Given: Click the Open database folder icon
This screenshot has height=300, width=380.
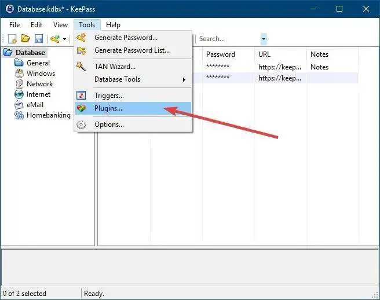Looking at the screenshot, I should (25, 38).
